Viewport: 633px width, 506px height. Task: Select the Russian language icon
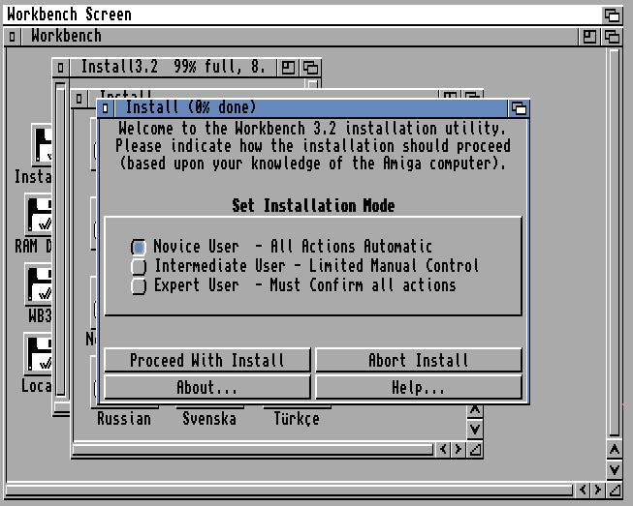pyautogui.click(x=124, y=419)
